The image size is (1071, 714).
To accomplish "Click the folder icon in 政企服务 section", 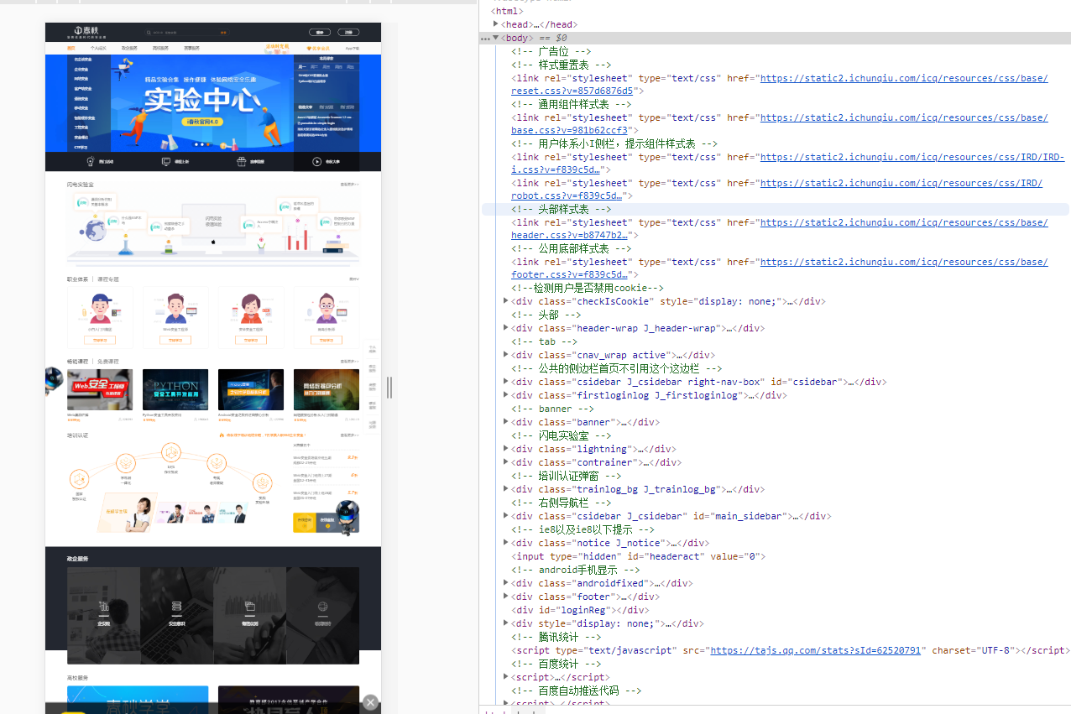I will coord(249,607).
